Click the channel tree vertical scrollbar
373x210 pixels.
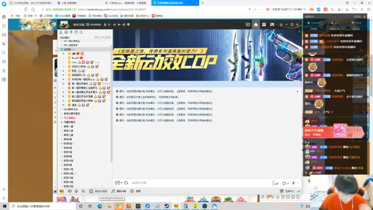click(x=111, y=104)
